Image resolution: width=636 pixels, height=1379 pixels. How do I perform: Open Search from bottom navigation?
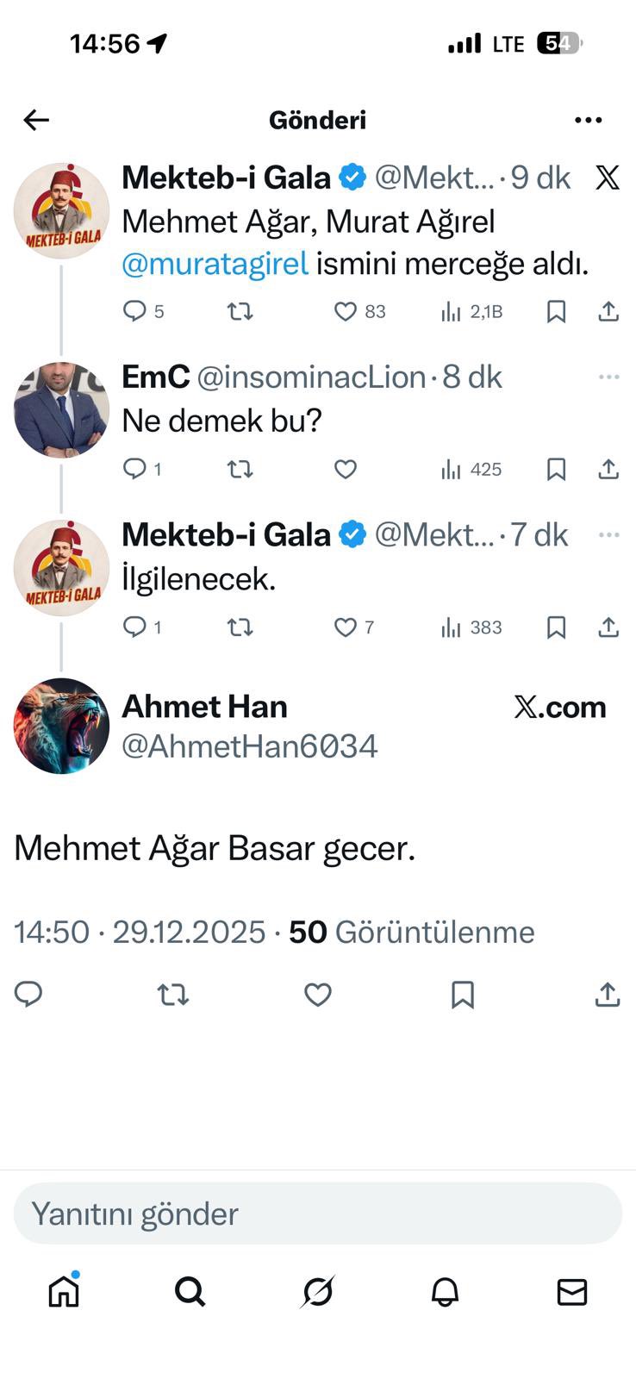tap(190, 1291)
